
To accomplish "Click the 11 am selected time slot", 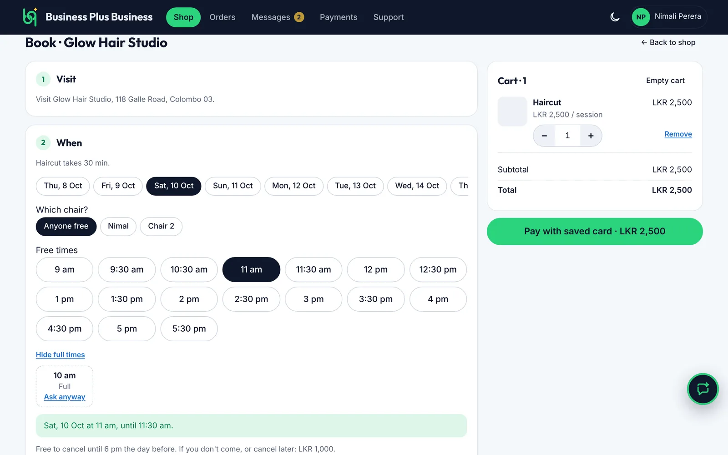I will tap(251, 270).
